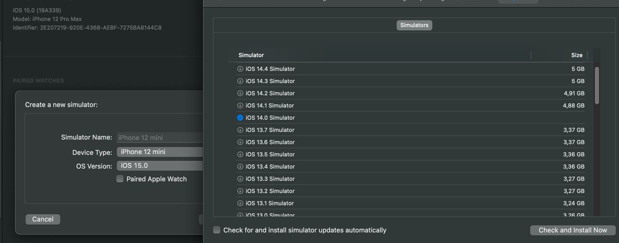Select the Simulators tab
The width and height of the screenshot is (619, 243).
coord(414,25)
